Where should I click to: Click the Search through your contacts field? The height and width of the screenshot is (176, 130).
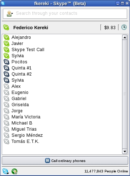[65, 14]
